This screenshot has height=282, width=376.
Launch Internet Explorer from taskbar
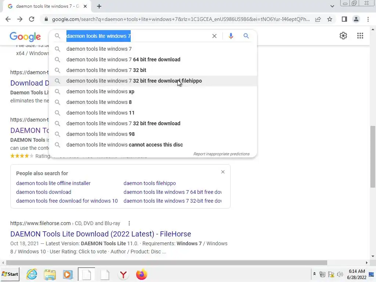pyautogui.click(x=32, y=274)
